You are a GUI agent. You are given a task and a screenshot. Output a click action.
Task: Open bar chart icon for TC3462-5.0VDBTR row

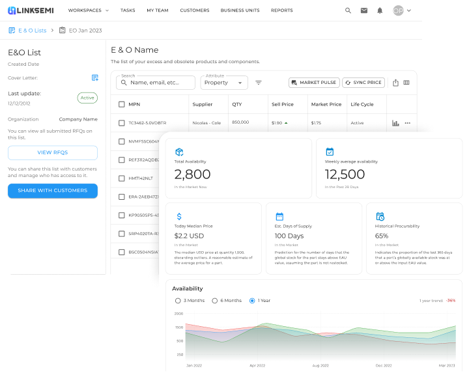coord(395,123)
